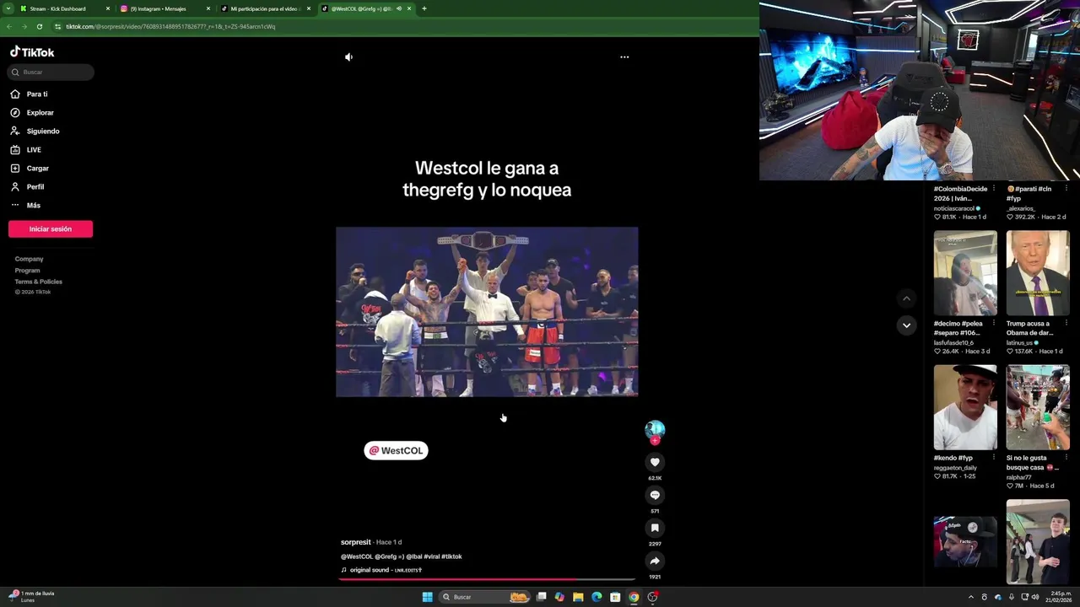Open the three-dot options menu above the video
Screen dimensions: 1080x607
click(x=624, y=57)
